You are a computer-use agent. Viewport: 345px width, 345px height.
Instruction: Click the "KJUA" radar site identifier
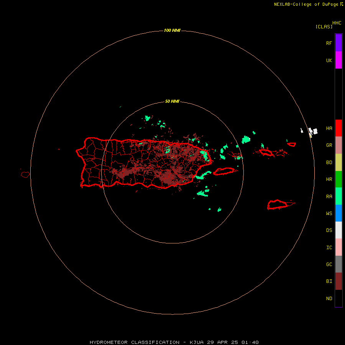click(x=197, y=342)
